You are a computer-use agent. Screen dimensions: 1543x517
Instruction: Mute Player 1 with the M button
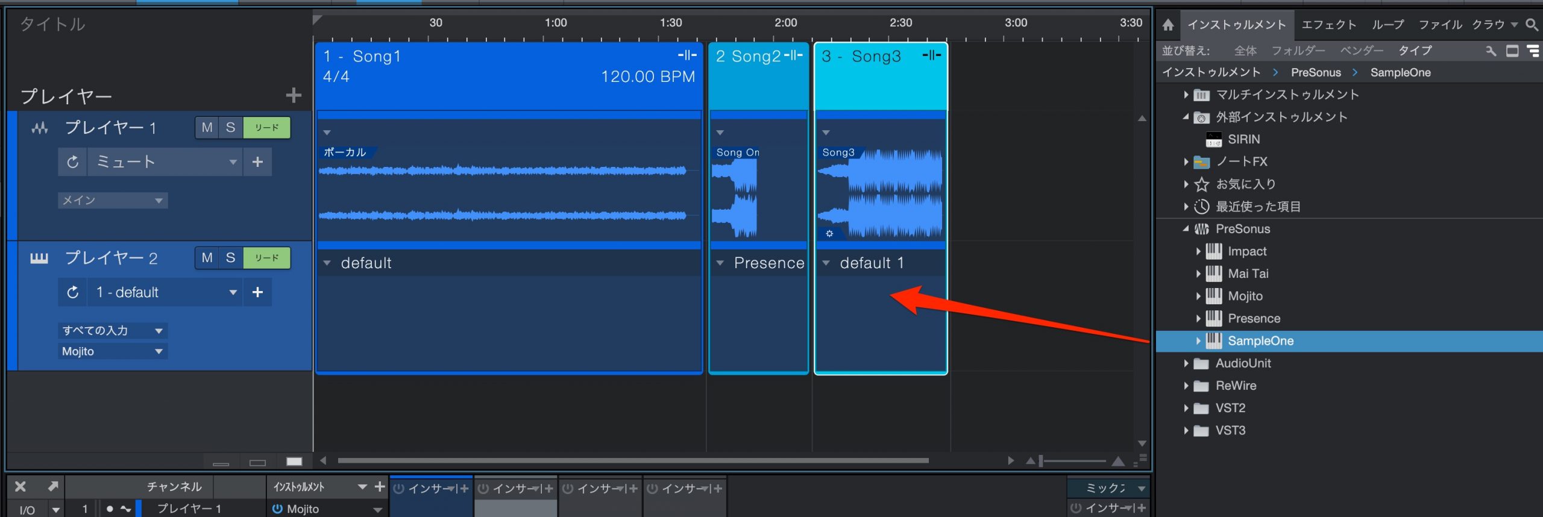(x=207, y=128)
